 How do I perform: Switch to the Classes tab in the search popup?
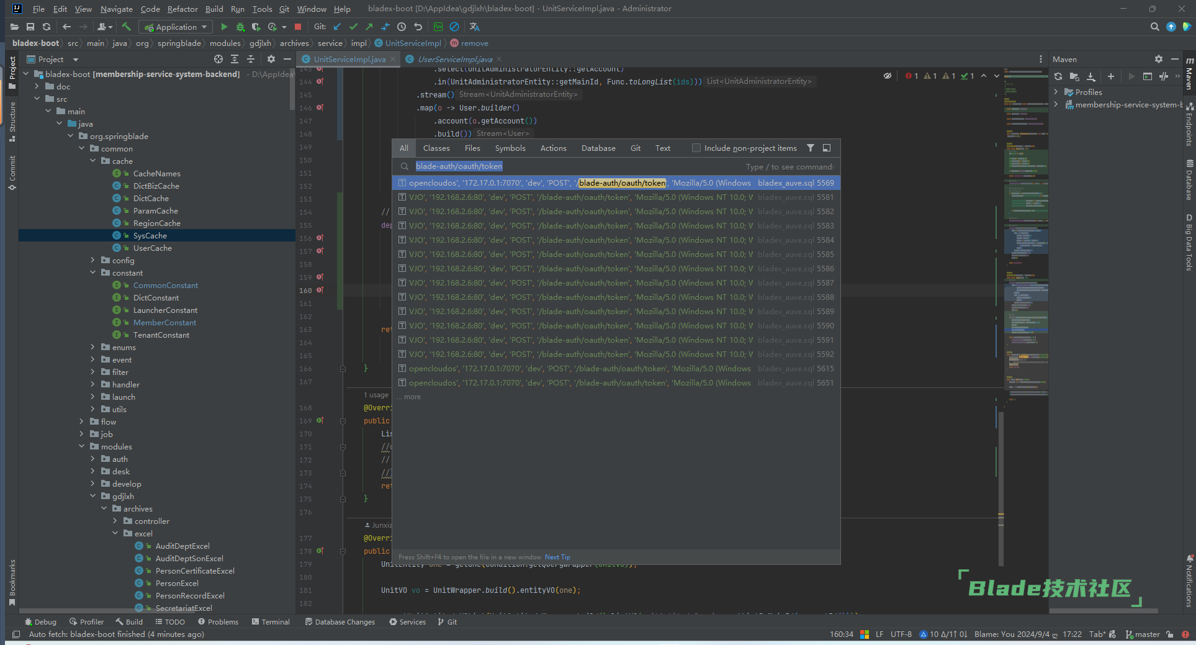[x=436, y=148]
